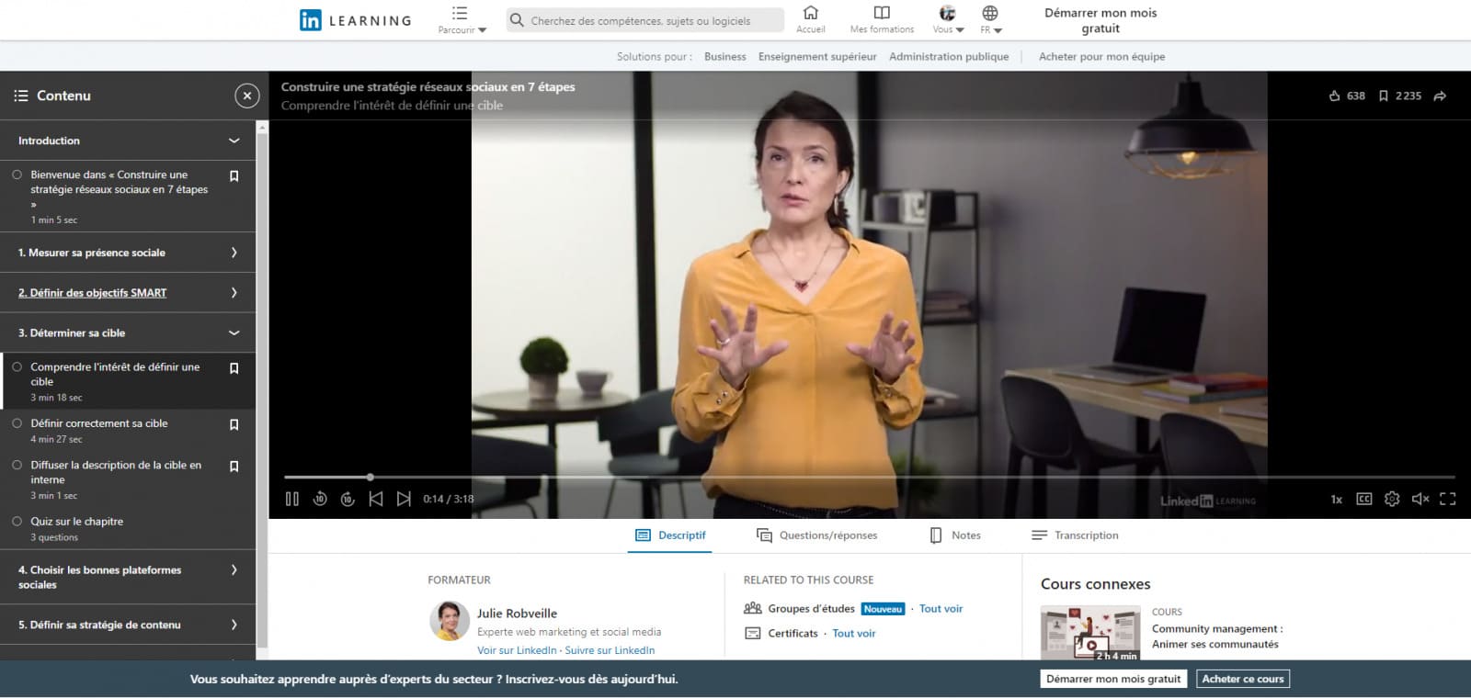Open the Parcourir browse menu
The width and height of the screenshot is (1471, 698).
(x=462, y=20)
